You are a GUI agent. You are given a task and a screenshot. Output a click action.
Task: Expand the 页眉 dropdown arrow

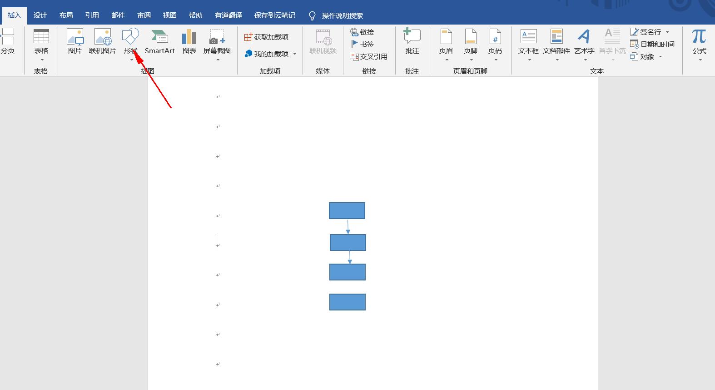coord(447,60)
